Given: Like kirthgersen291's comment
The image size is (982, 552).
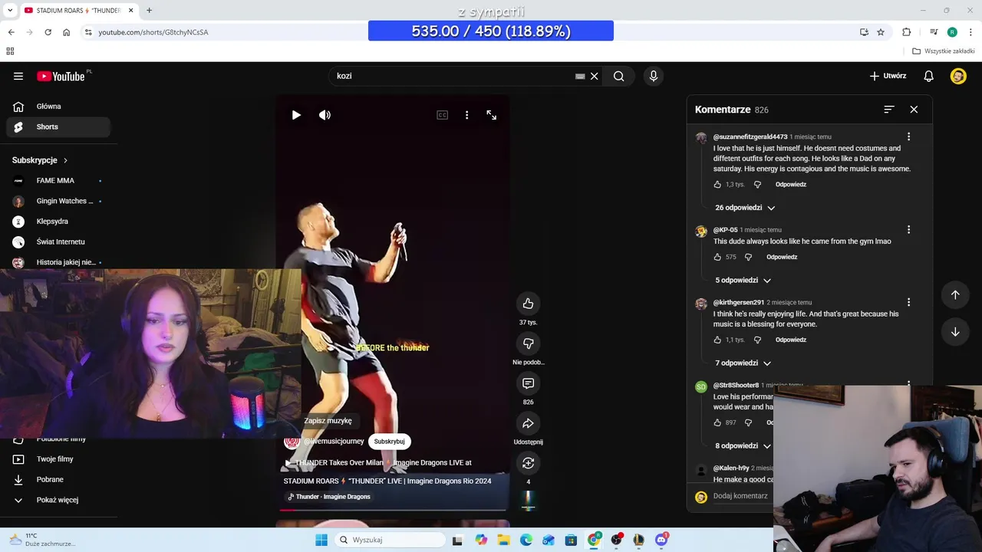Looking at the screenshot, I should [x=717, y=340].
